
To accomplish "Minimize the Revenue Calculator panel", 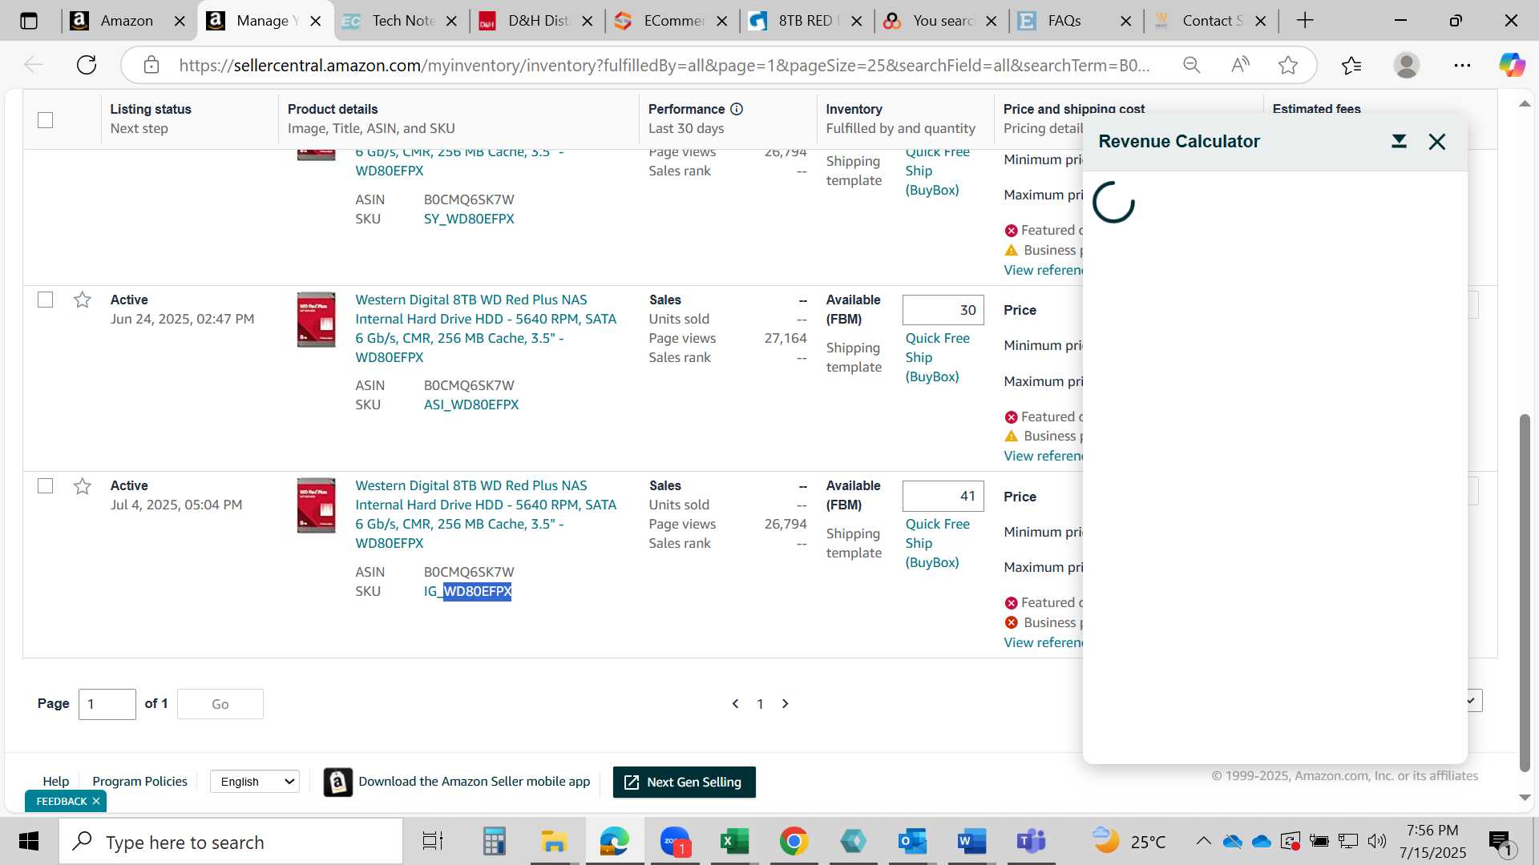I will click(1399, 142).
